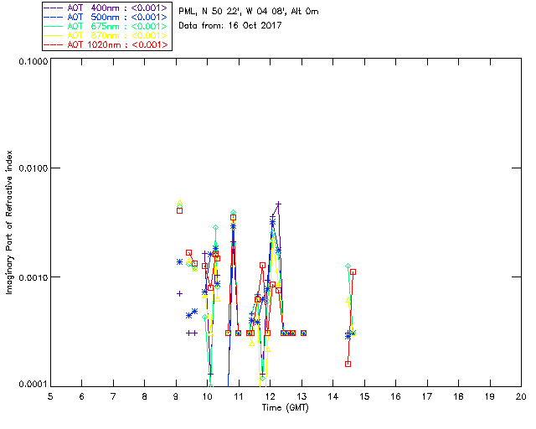The height and width of the screenshot is (429, 536).
Task: Click the x-axis tick label 15
Action: coord(364,396)
